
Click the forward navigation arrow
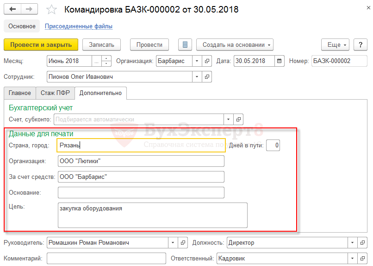tap(29, 9)
